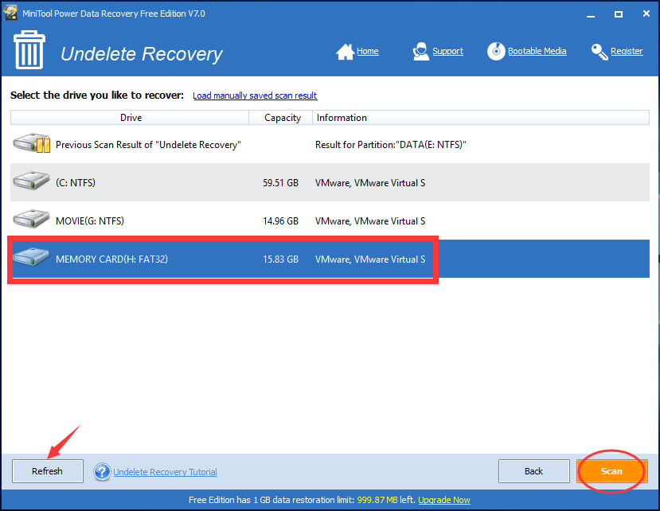
Task: Close the MiniTool window
Action: tap(646, 14)
